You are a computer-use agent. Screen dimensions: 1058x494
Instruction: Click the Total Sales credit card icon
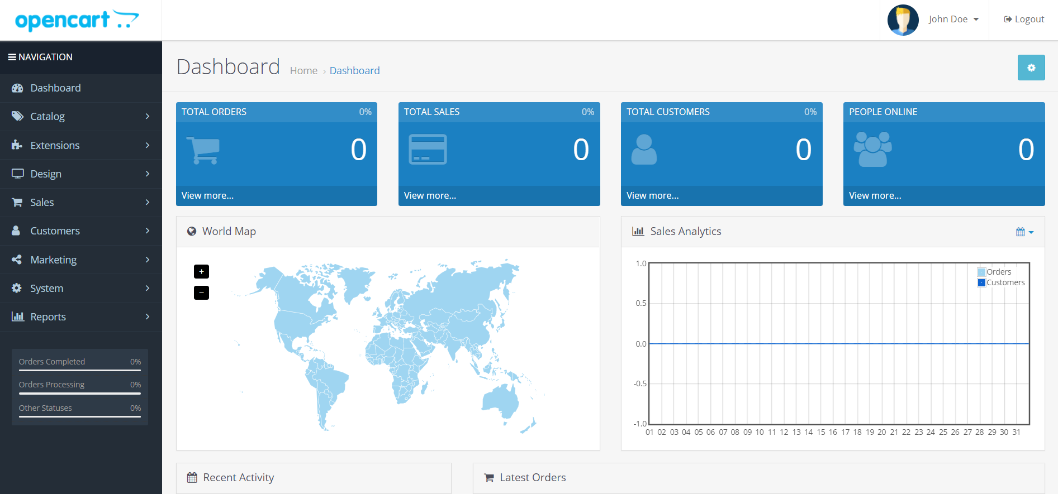click(428, 150)
